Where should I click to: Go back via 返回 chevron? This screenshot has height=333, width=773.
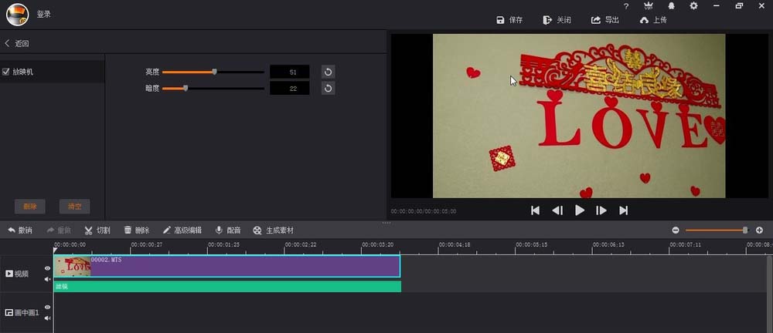tap(8, 44)
